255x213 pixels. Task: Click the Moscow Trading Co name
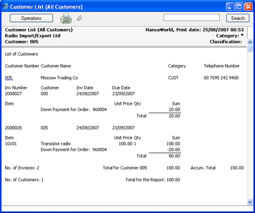59,78
